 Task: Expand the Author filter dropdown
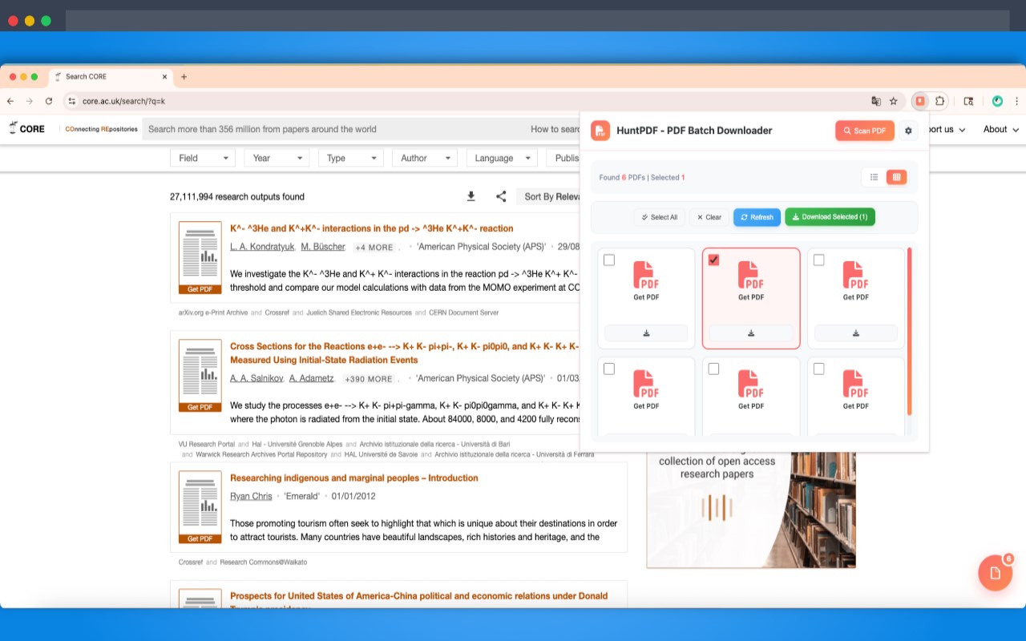pyautogui.click(x=425, y=158)
